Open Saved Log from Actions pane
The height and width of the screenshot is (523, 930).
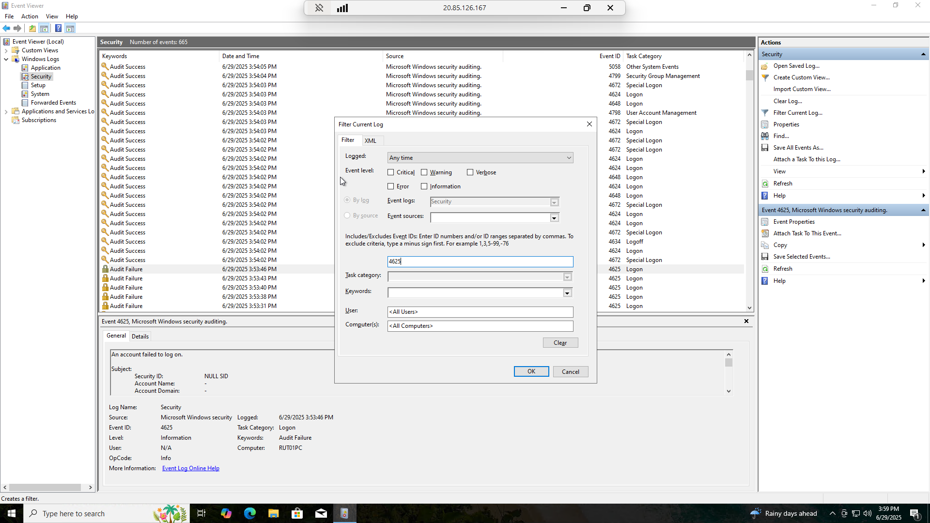(x=796, y=66)
